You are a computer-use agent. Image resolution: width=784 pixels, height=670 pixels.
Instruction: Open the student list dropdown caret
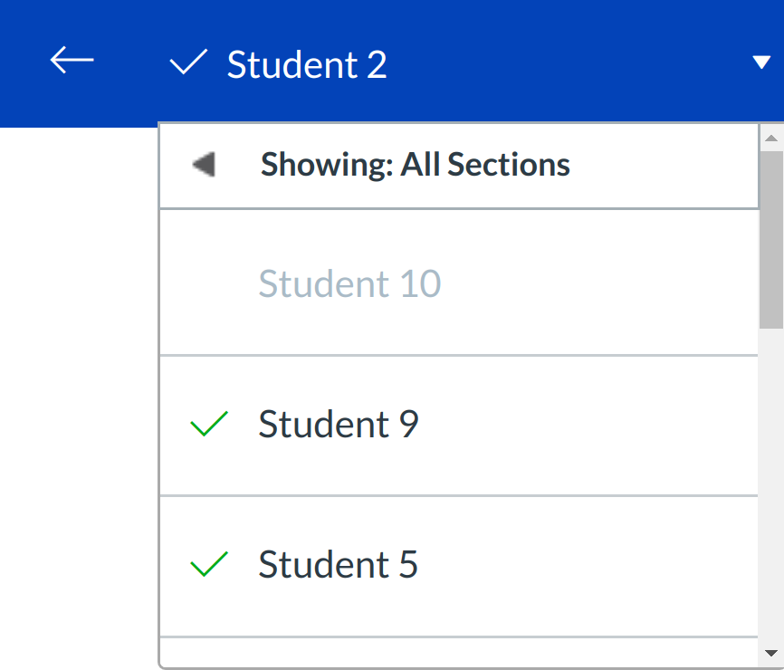[x=760, y=62]
